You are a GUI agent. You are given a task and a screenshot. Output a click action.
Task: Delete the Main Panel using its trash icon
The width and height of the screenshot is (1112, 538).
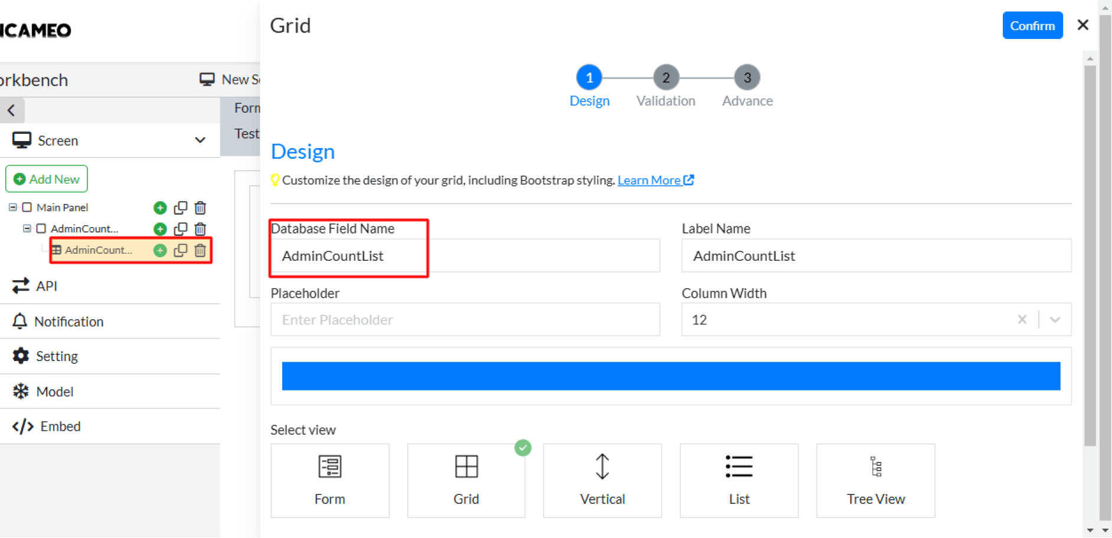click(x=200, y=208)
